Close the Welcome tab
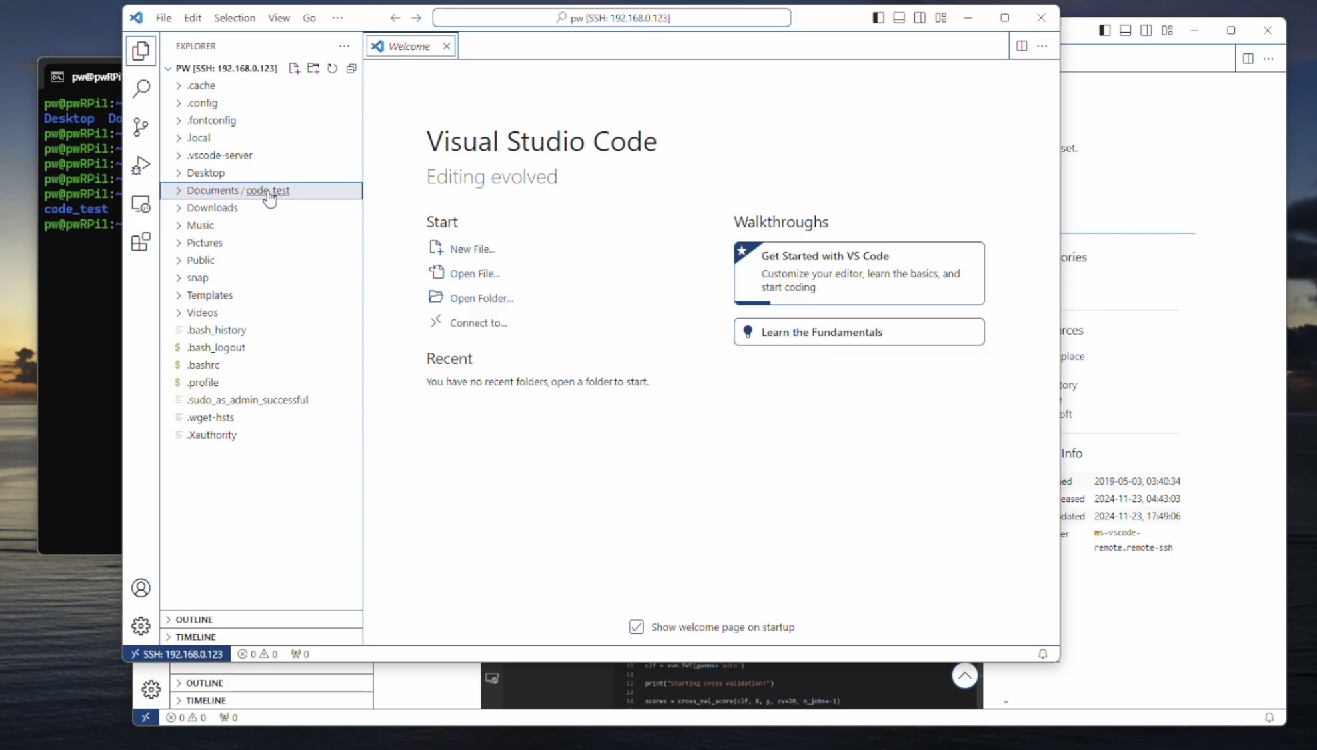This screenshot has height=750, width=1317. point(447,46)
